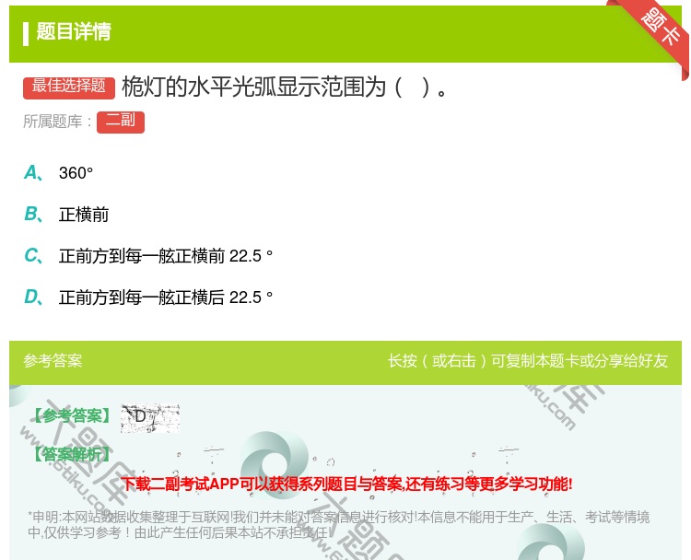
Task: Click the 所属题库 label
Action: [x=57, y=122]
